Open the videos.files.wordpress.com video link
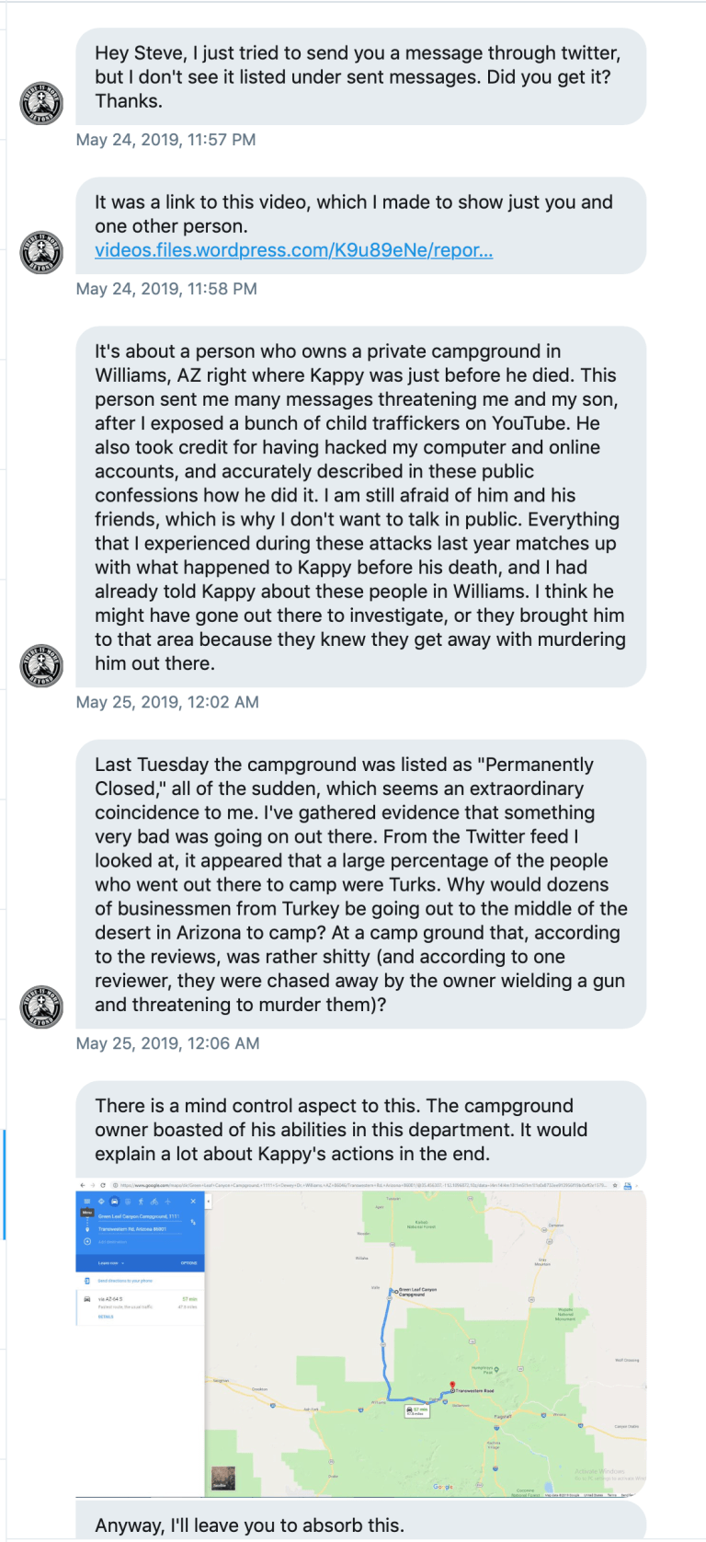 (293, 250)
